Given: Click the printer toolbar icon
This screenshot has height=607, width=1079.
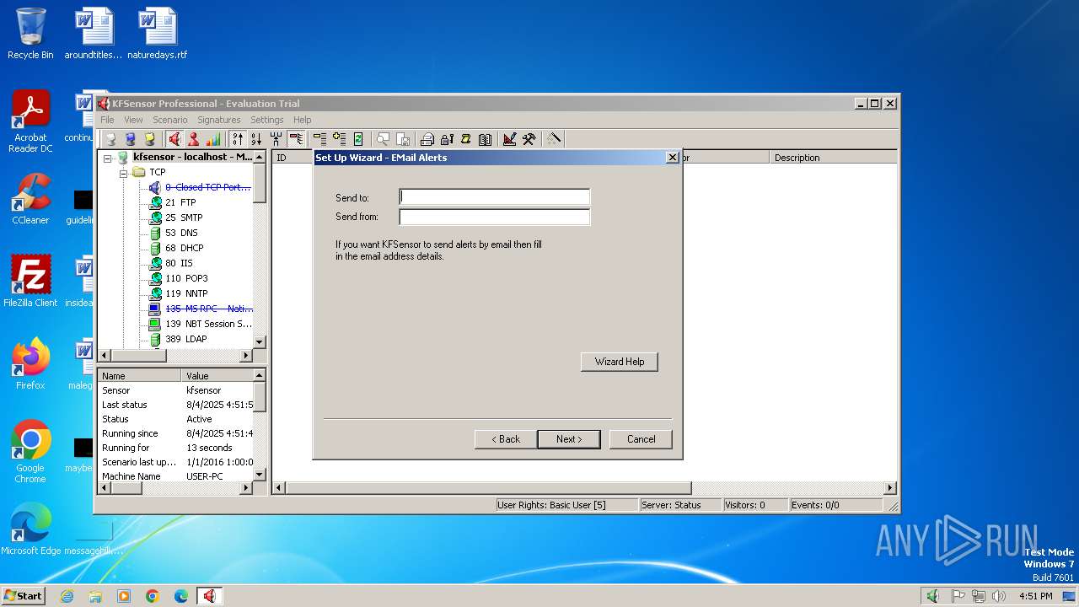Looking at the screenshot, I should 427,139.
